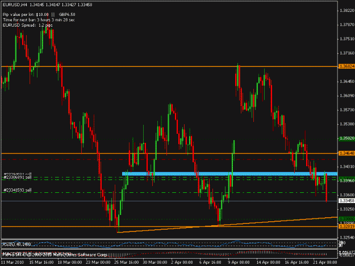Click the 1.35730 price scale value
Viewport: 355px width, 266px height.
click(x=347, y=110)
